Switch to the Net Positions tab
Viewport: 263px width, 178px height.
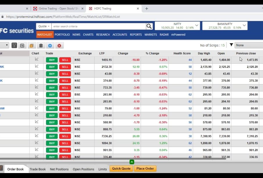point(59,169)
